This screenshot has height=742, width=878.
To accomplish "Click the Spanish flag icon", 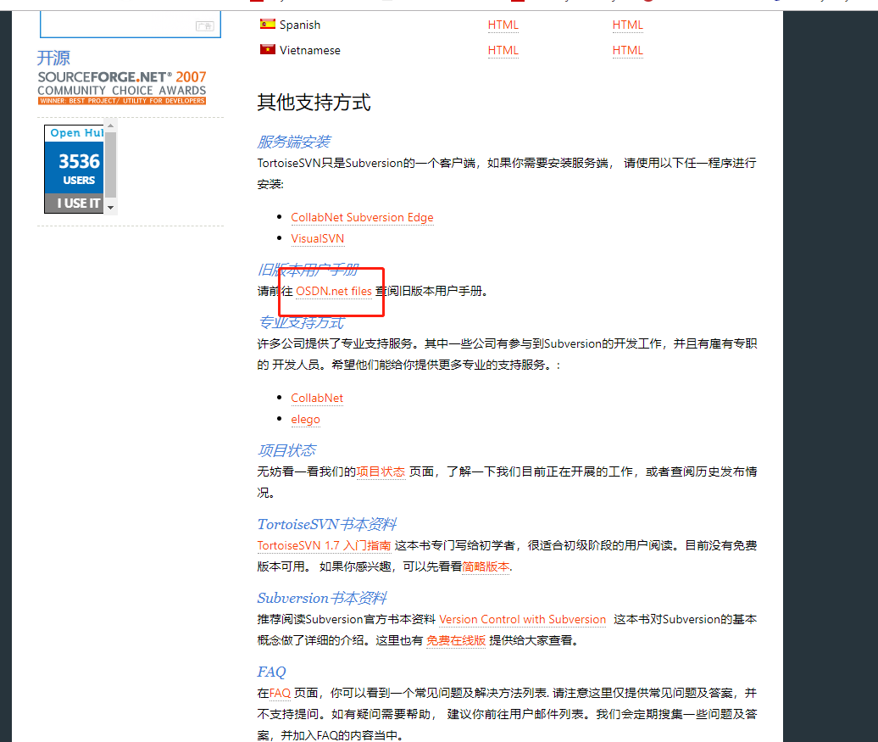I will 268,24.
